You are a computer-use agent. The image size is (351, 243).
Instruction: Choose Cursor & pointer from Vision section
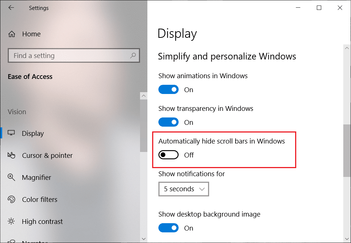47,155
